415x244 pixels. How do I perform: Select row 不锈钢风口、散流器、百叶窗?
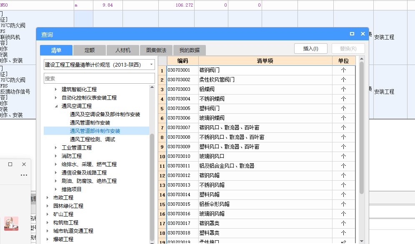pos(257,137)
